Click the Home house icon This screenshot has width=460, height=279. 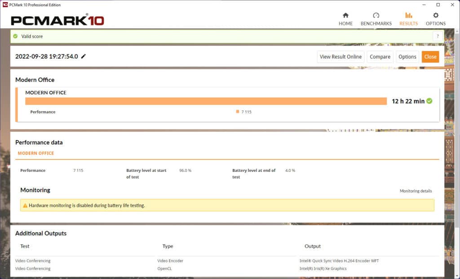click(x=345, y=15)
